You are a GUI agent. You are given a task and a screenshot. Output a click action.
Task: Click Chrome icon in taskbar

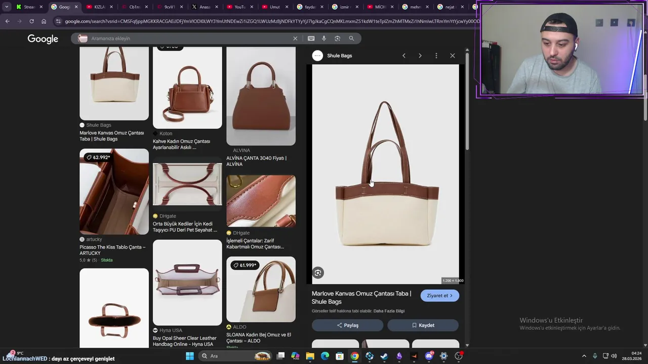(354, 356)
